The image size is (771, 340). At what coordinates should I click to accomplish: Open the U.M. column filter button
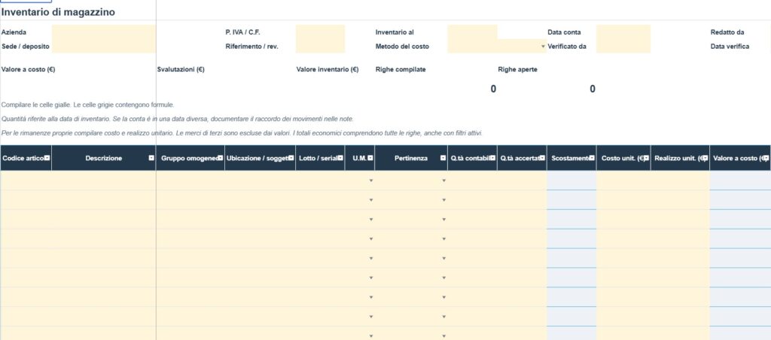click(x=370, y=158)
